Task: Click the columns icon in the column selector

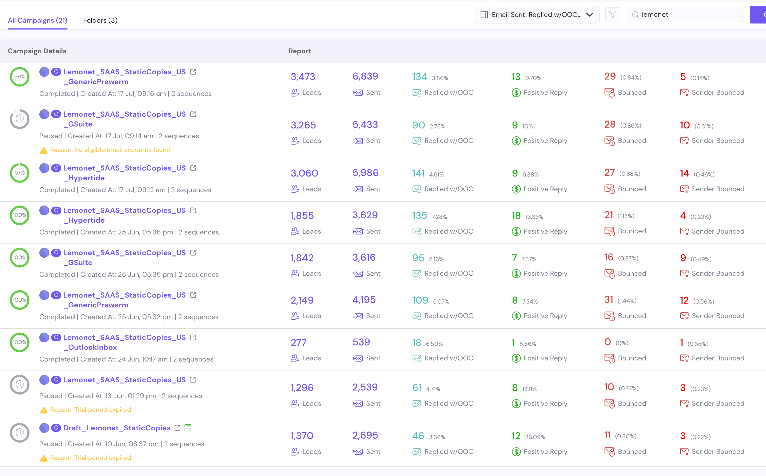Action: (484, 14)
